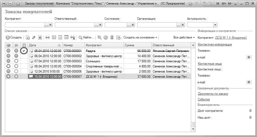Viewport: 257px width, 137px height.
Task: Open the 1C main menu dropdown arrow
Action: click(10, 4)
